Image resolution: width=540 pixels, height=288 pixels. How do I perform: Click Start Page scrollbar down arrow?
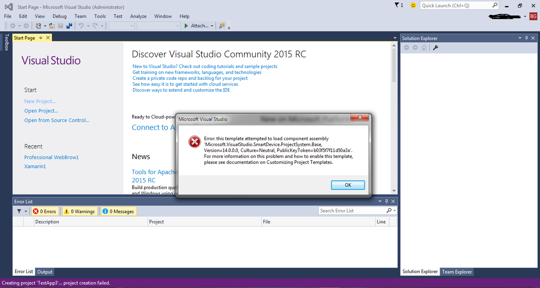coord(394,191)
